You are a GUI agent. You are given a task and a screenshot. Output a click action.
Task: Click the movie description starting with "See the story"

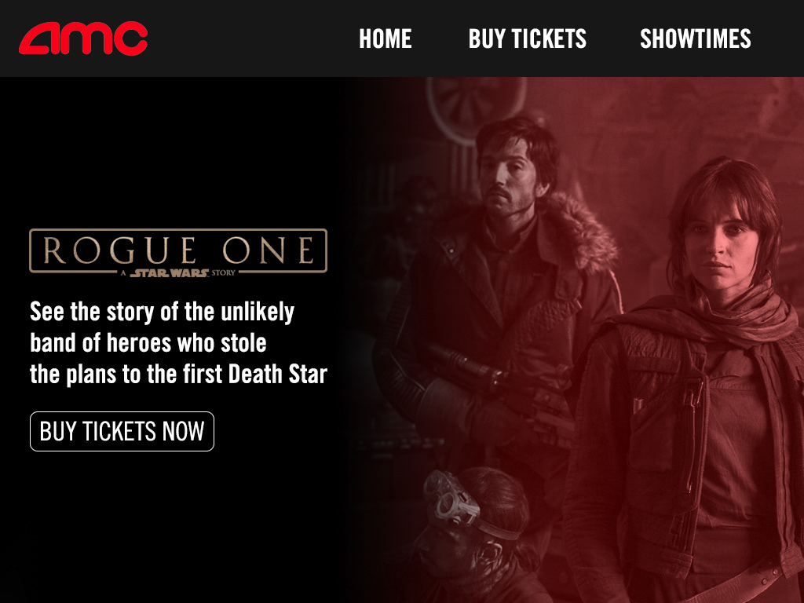pos(178,342)
